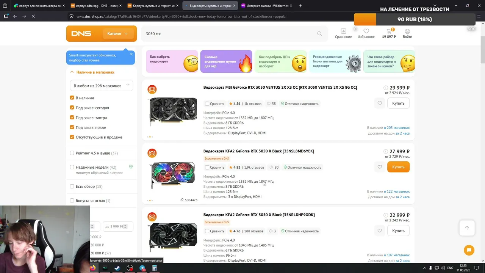Open comments count 80 on KFA2 card
485x273 pixels.
pos(274,167)
